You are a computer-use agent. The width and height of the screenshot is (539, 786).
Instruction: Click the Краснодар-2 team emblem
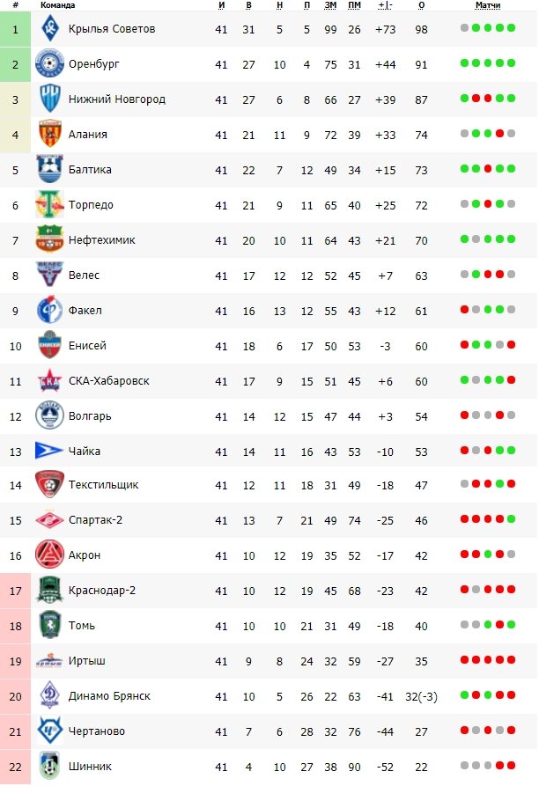click(x=49, y=590)
